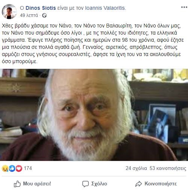Click the globe public audience icon
This screenshot has height=191, width=188.
44,15
